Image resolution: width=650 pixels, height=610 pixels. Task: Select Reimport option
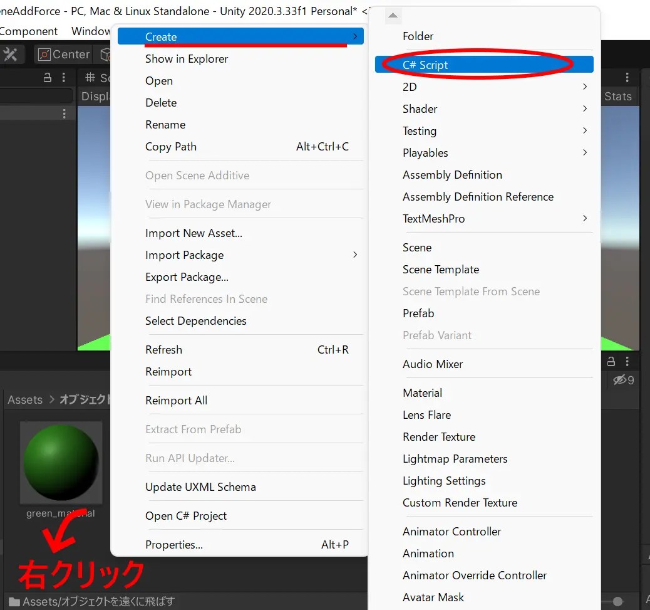[240, 372]
